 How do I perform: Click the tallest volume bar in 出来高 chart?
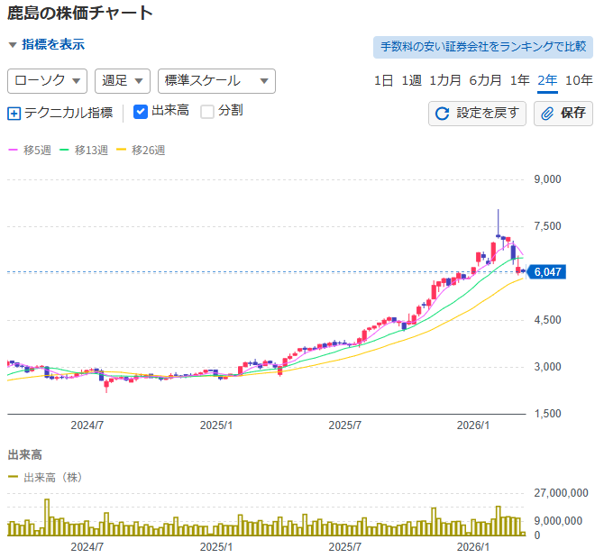click(x=47, y=517)
